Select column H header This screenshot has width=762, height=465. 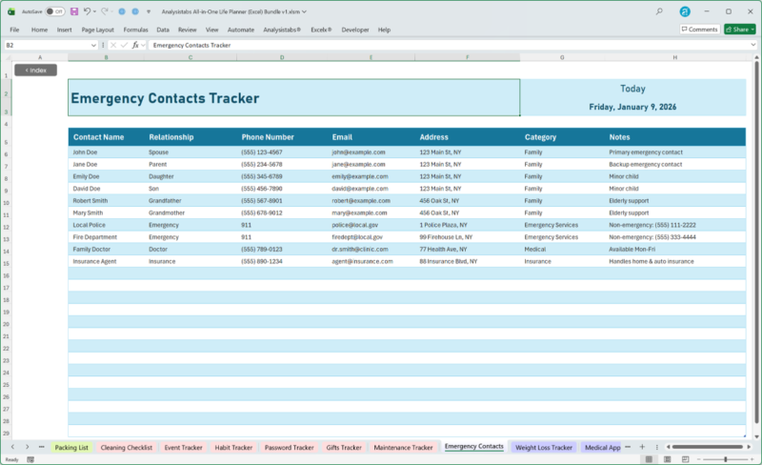point(674,57)
